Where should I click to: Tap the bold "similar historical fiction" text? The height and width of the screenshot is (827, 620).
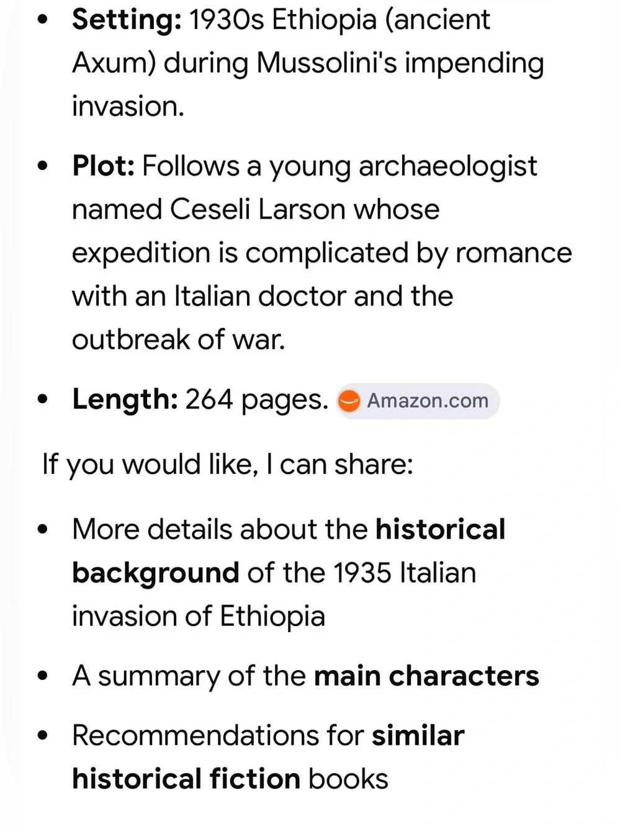point(268,757)
